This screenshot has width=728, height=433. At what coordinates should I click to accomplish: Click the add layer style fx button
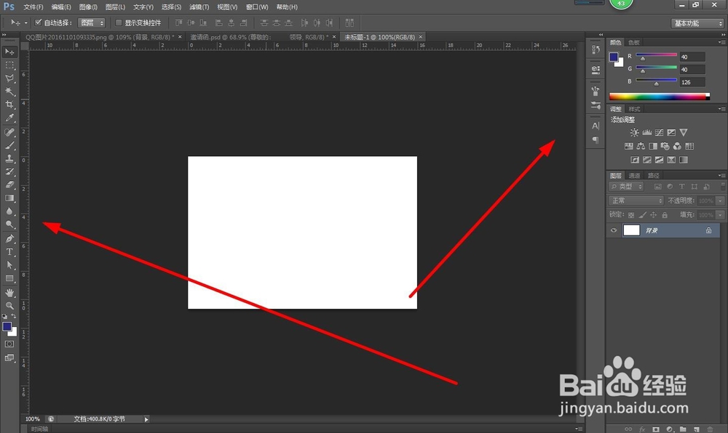[x=642, y=429]
